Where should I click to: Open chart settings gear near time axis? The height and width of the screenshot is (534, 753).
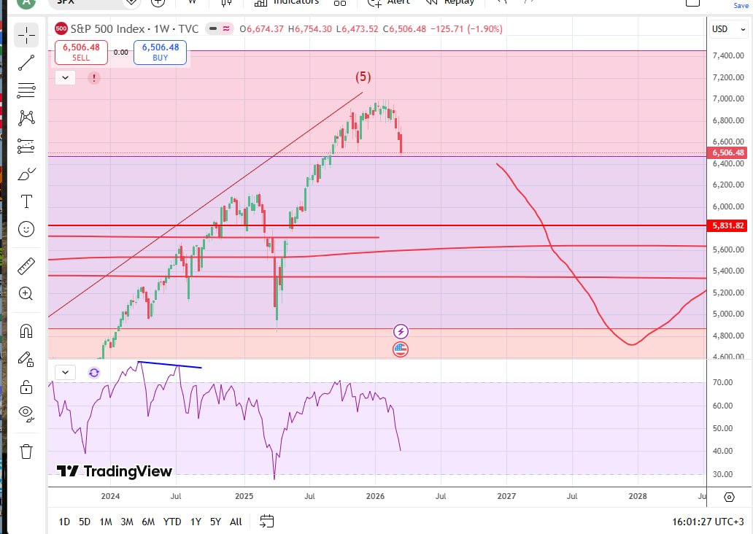click(729, 497)
